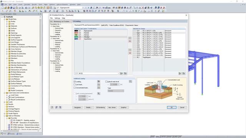
Task: Click the remove selected single arrow button
Action: click(130, 50)
